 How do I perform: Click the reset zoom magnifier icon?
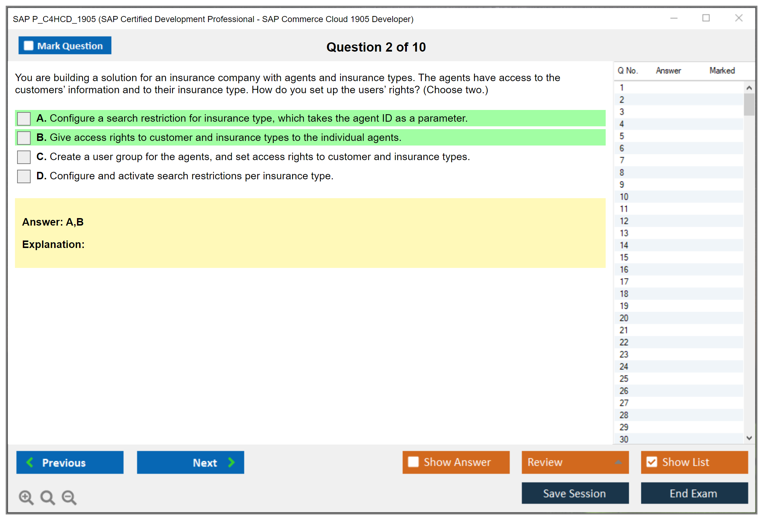47,497
